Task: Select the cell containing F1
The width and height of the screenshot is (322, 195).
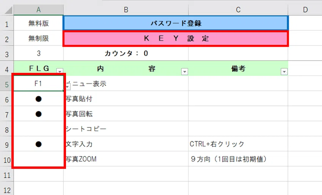Action: 38,83
